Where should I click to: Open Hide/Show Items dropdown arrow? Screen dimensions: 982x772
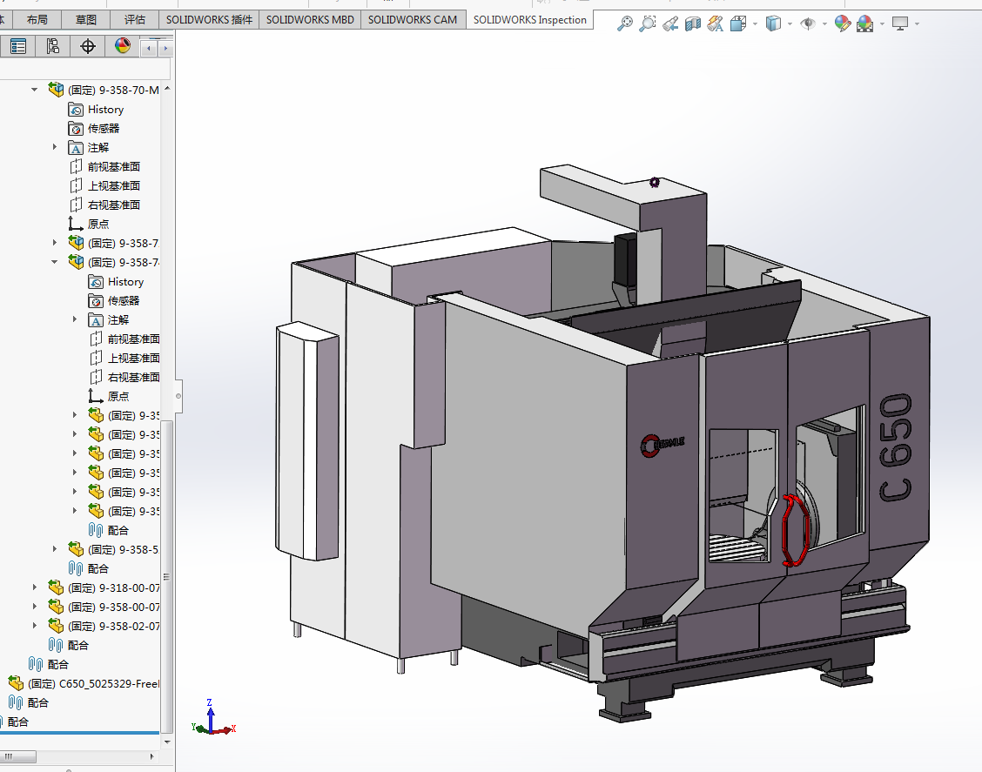pos(824,23)
